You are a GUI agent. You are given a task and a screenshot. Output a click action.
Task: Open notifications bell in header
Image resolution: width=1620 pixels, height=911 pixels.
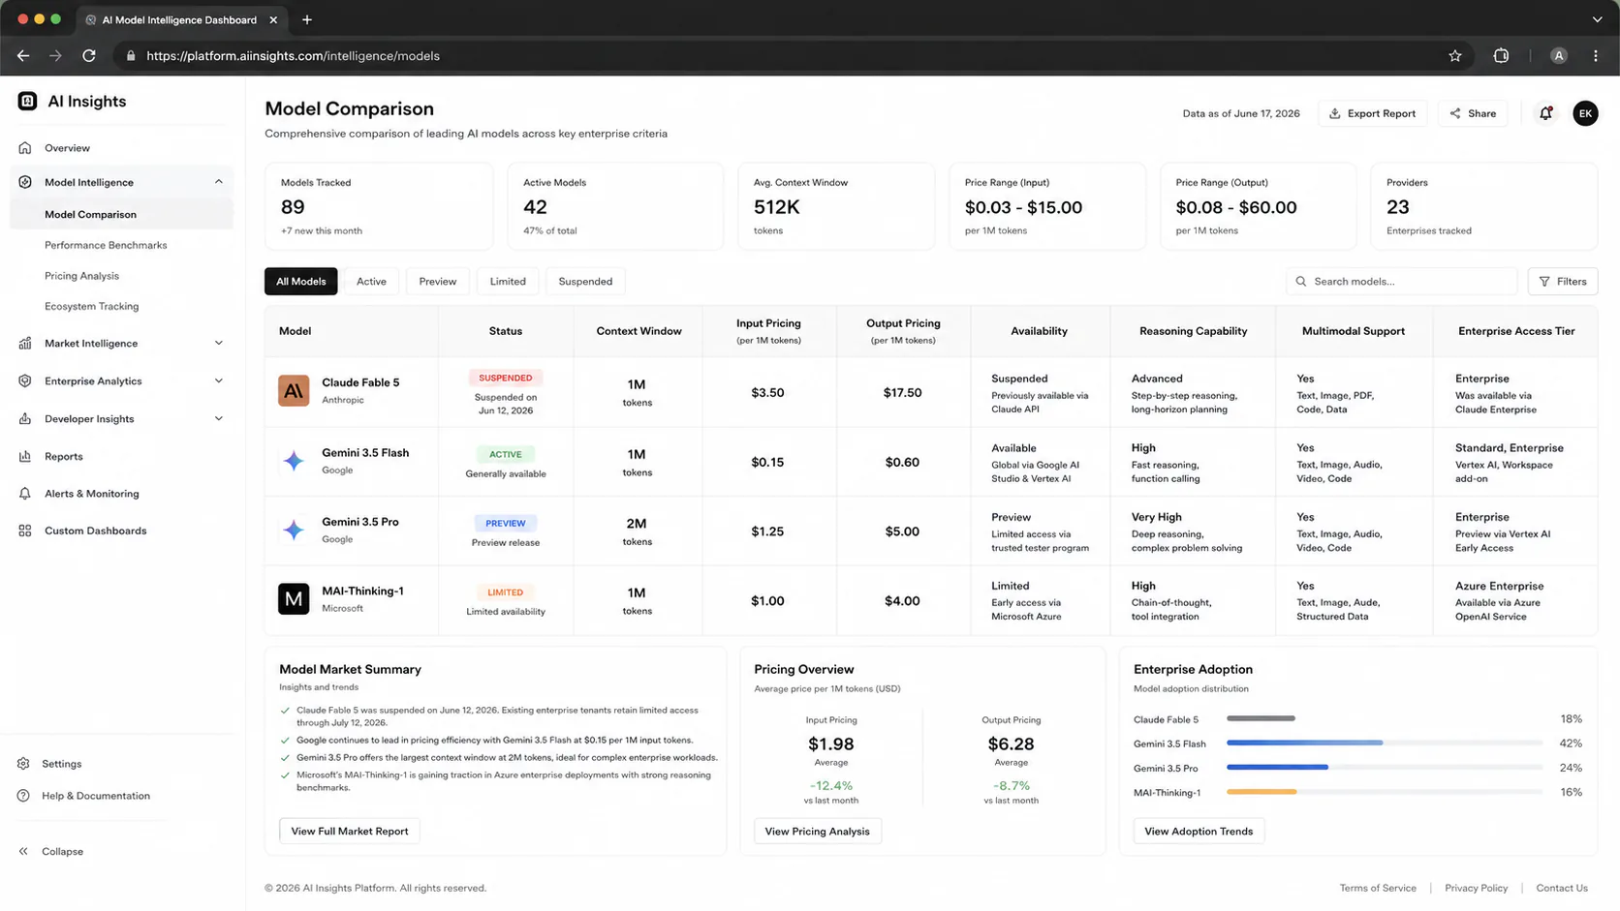click(1545, 113)
